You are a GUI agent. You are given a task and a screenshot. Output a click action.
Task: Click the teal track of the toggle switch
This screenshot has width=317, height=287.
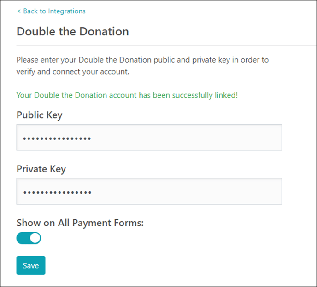tap(23, 238)
